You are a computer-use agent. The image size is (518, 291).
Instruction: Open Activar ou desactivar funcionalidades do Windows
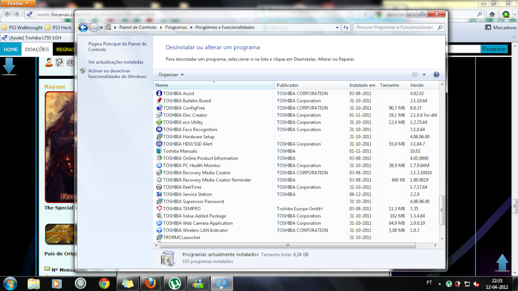click(117, 74)
